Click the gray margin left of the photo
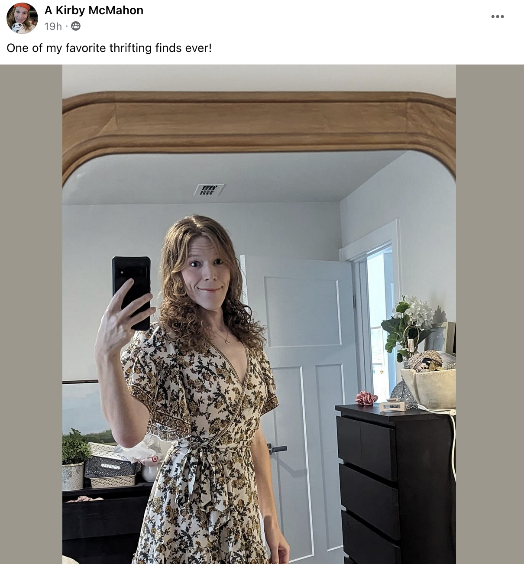The height and width of the screenshot is (564, 524). (31, 314)
